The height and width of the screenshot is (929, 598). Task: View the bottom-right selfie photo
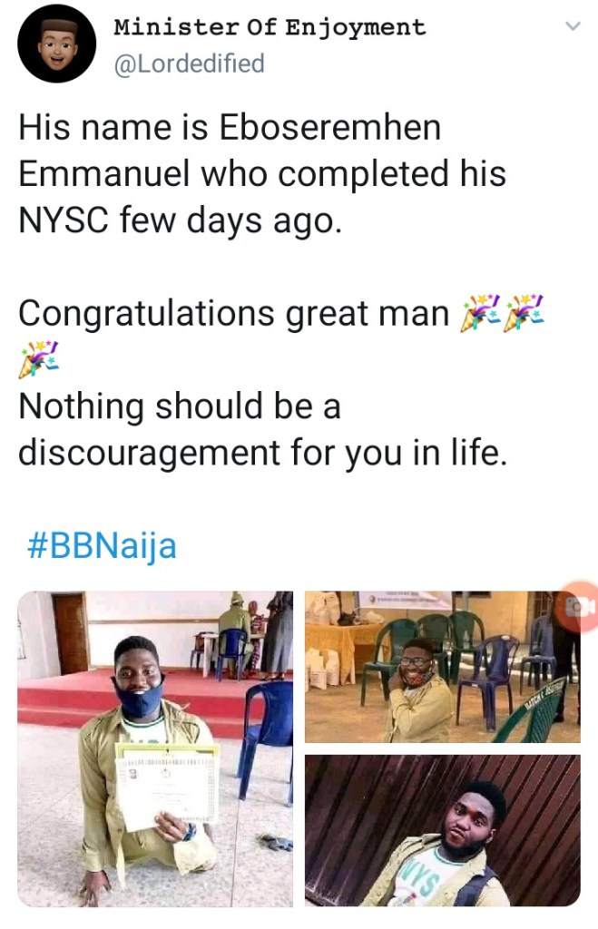point(442,830)
